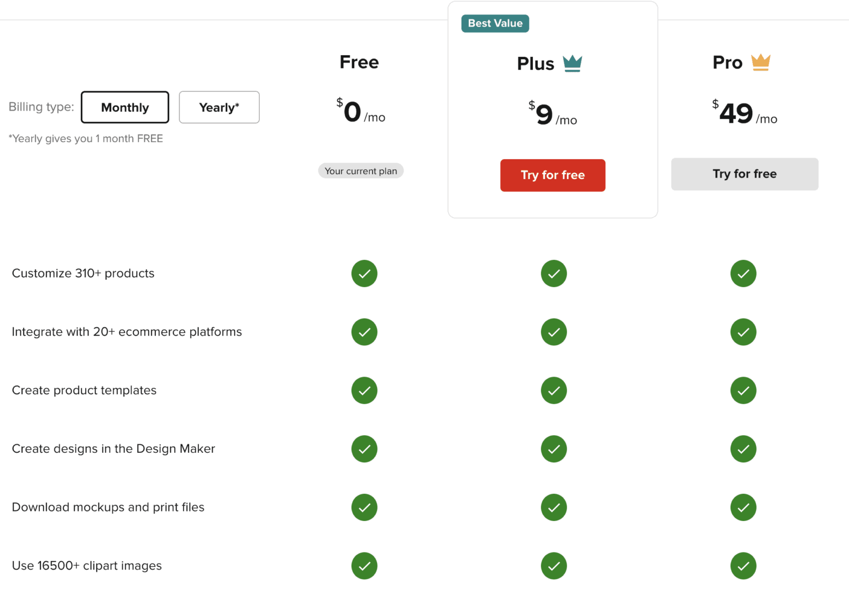The height and width of the screenshot is (590, 849).
Task: Start the Plus plan with Try for free
Action: (x=553, y=175)
